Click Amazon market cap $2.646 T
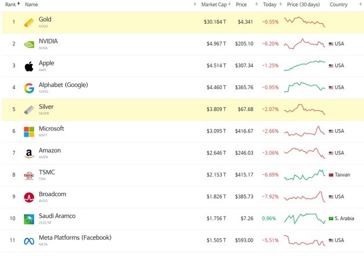The image size is (364, 256). click(216, 153)
